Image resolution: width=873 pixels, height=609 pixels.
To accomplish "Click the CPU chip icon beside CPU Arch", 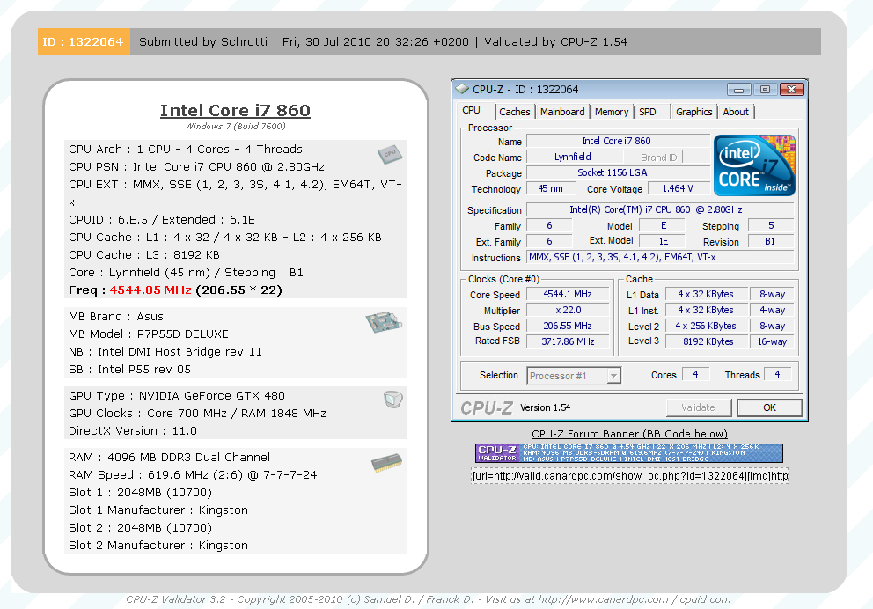I will (390, 154).
